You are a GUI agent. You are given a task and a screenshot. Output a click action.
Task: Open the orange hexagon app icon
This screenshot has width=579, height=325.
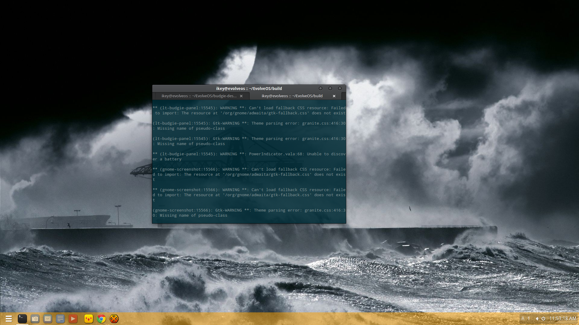114,319
